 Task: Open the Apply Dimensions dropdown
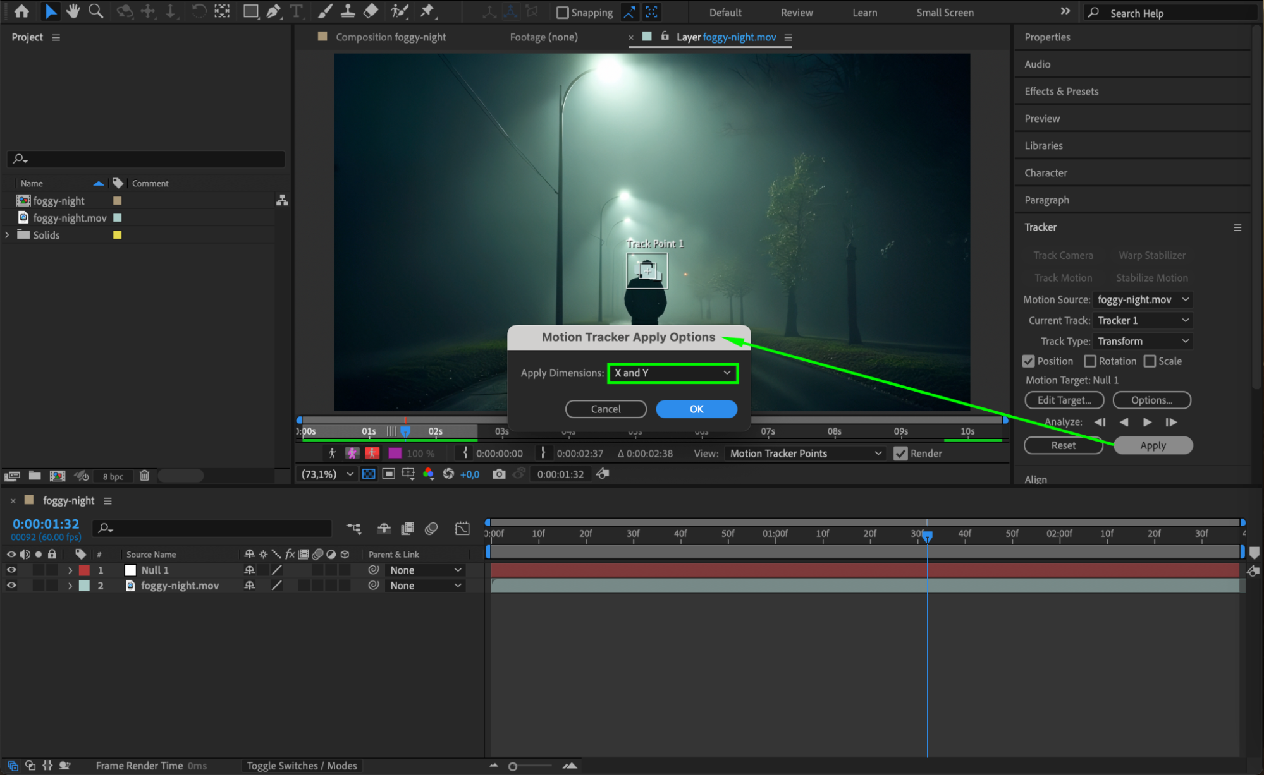point(672,373)
